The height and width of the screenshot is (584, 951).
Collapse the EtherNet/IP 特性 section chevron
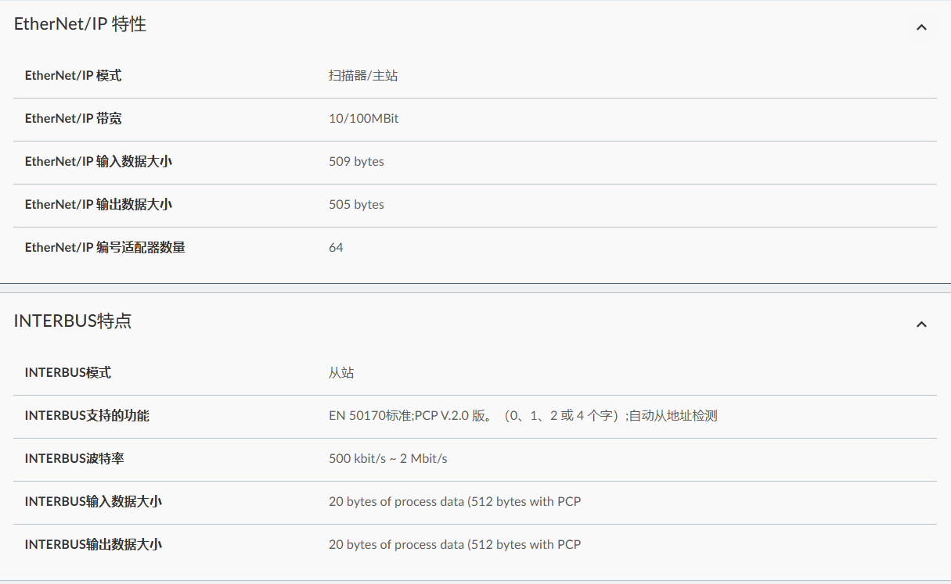921,27
